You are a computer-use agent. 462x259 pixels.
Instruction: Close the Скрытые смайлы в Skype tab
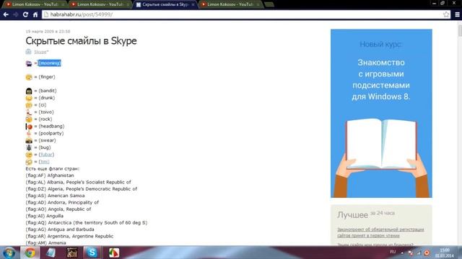(x=193, y=4)
